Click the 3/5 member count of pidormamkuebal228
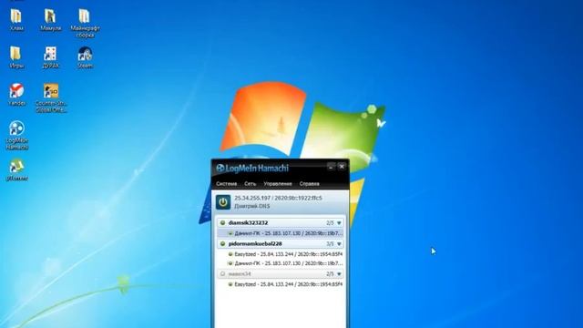Viewport: 583px width, 328px height. (x=330, y=244)
